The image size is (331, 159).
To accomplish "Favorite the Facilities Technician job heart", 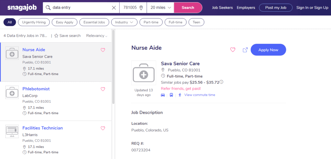I will (103, 128).
